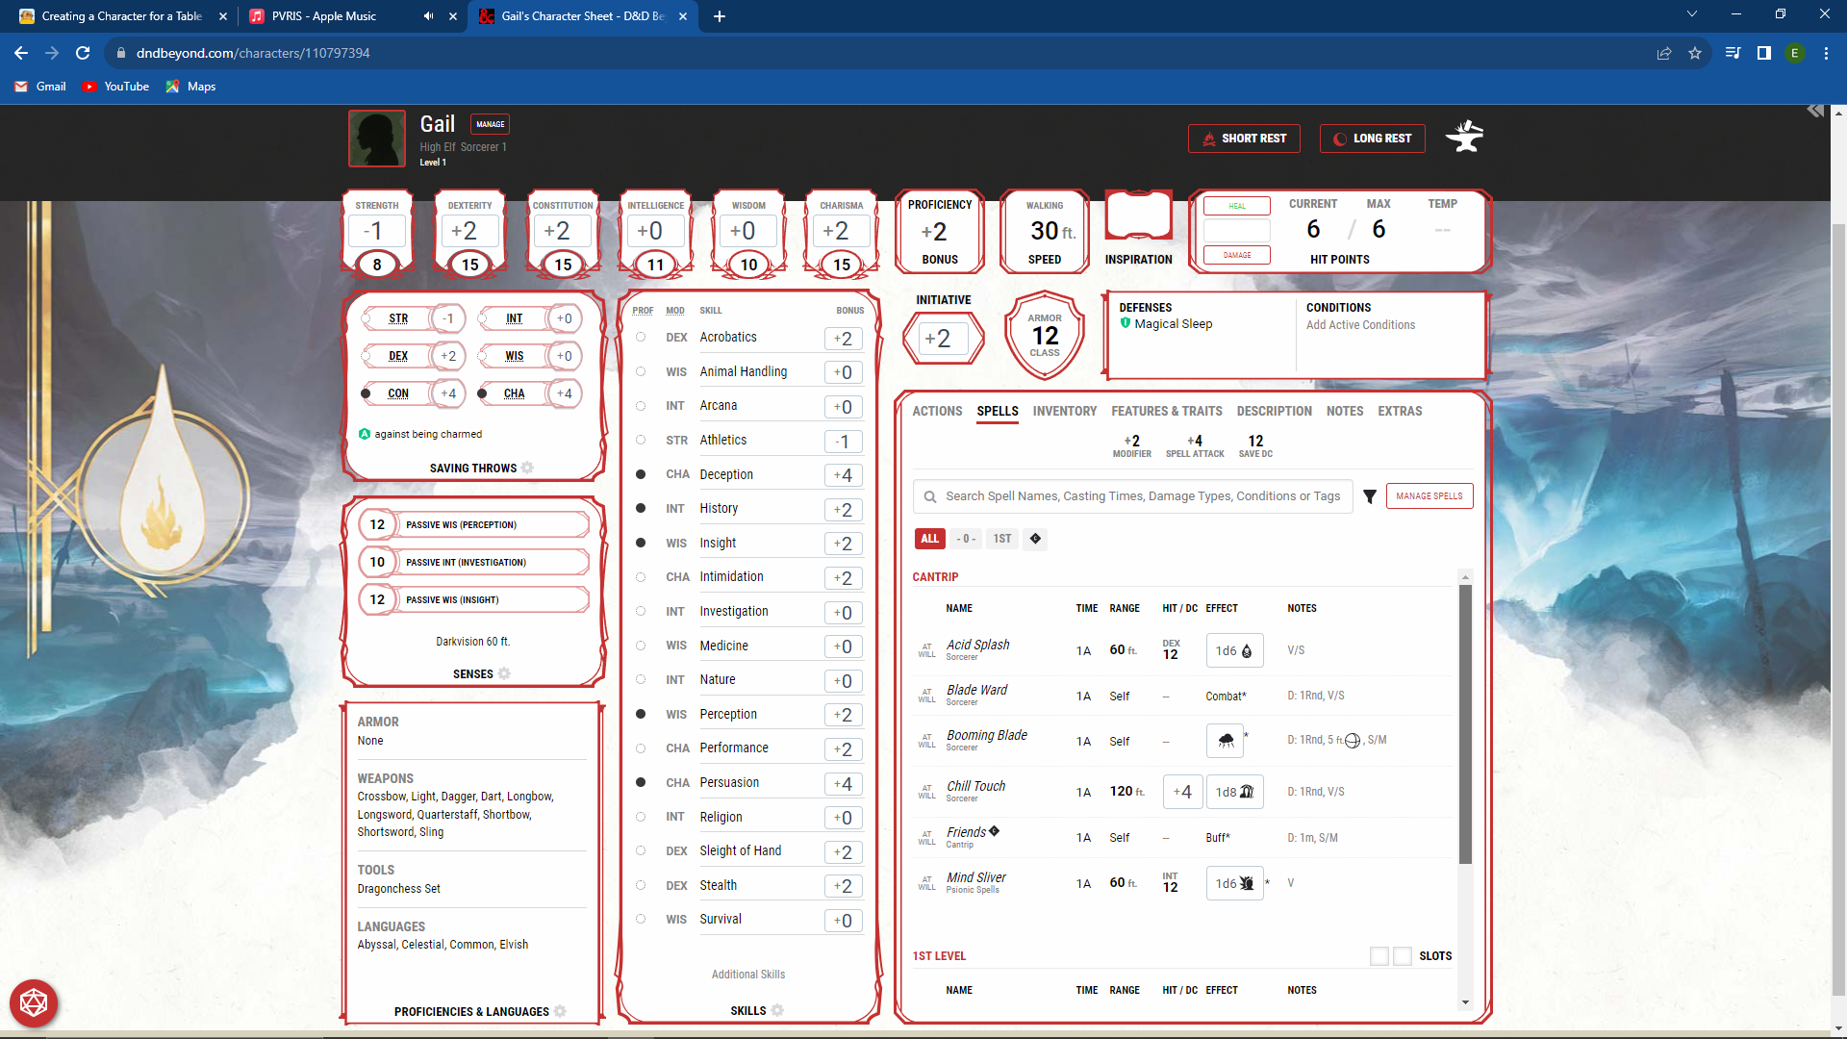Open Chrome's tab search dropdown
Viewport: 1847px width, 1039px height.
point(1691,14)
